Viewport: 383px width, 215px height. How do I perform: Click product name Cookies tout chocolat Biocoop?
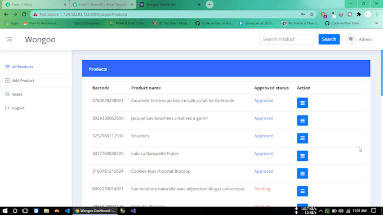(161, 171)
